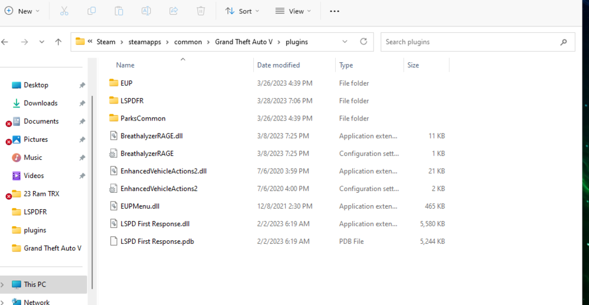Go up one folder level arrow
The width and height of the screenshot is (589, 305).
[58, 42]
